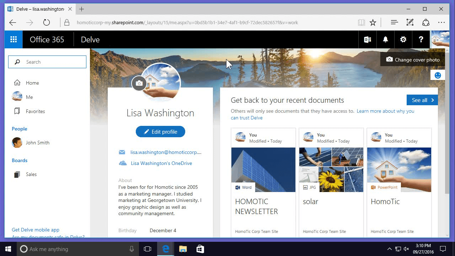Click the Edit profile button
Image resolution: width=455 pixels, height=256 pixels.
160,132
